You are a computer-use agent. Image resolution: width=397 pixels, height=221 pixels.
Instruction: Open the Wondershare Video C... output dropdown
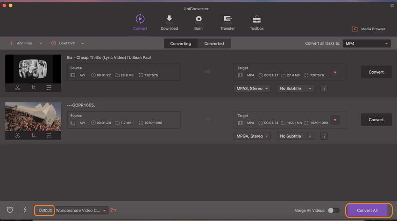pyautogui.click(x=82, y=210)
